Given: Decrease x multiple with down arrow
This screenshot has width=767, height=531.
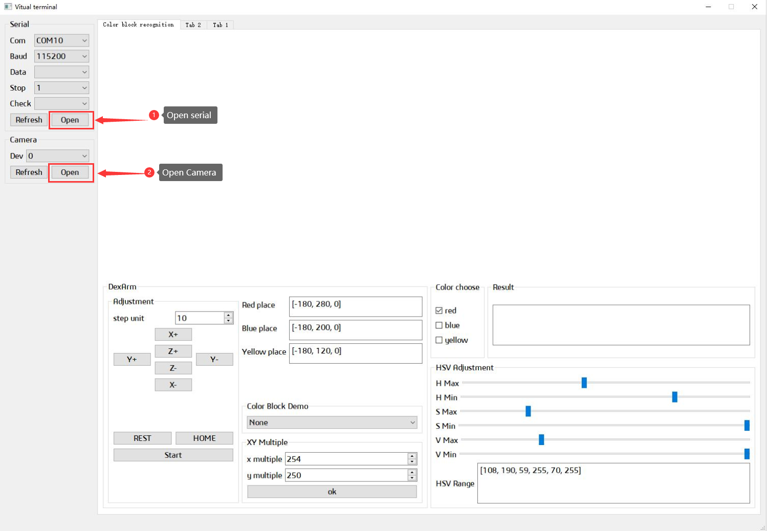Looking at the screenshot, I should (x=412, y=462).
